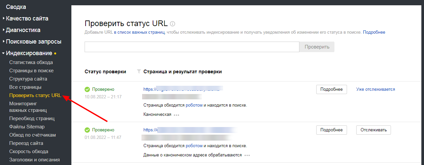Go to Файлы Sitemap page
The height and width of the screenshot is (165, 424).
pos(27,127)
